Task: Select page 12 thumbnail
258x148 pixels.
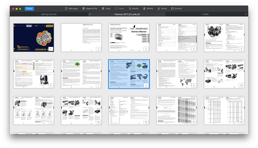Action: (x=81, y=110)
